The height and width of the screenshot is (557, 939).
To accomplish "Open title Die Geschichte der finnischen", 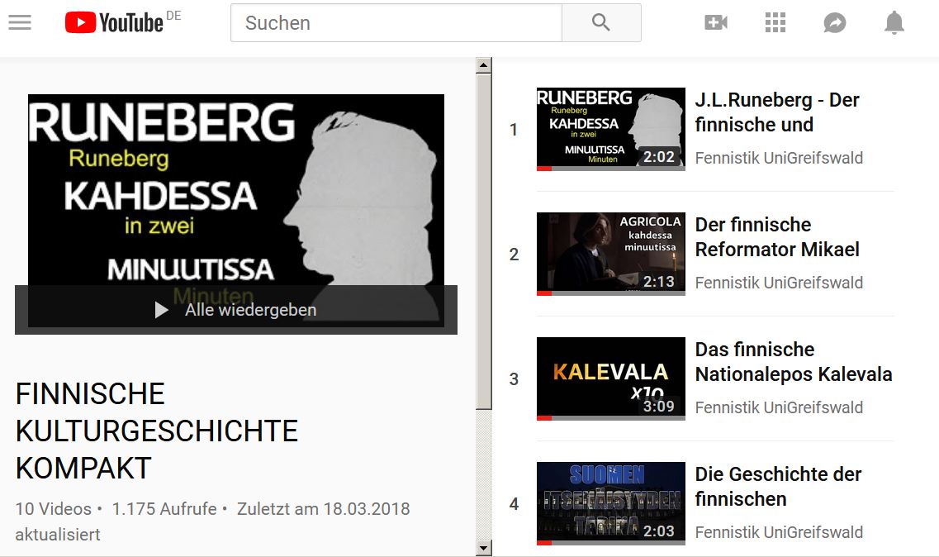I will [778, 486].
